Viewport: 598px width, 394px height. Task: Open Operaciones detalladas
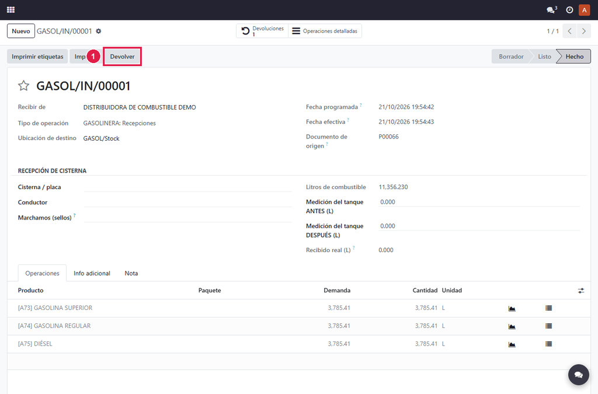325,32
